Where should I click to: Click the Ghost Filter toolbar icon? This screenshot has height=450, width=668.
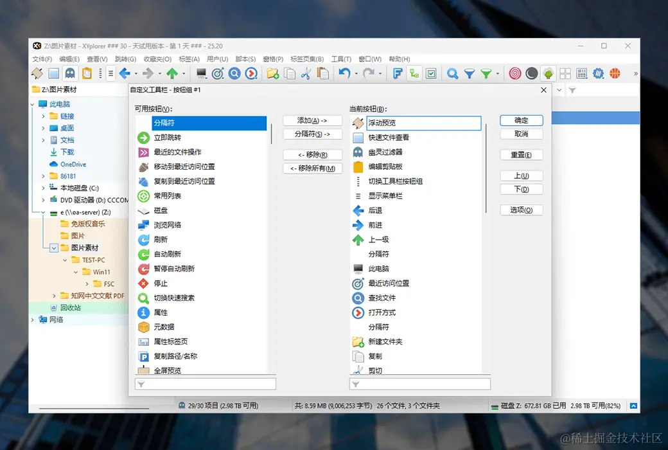click(x=70, y=73)
